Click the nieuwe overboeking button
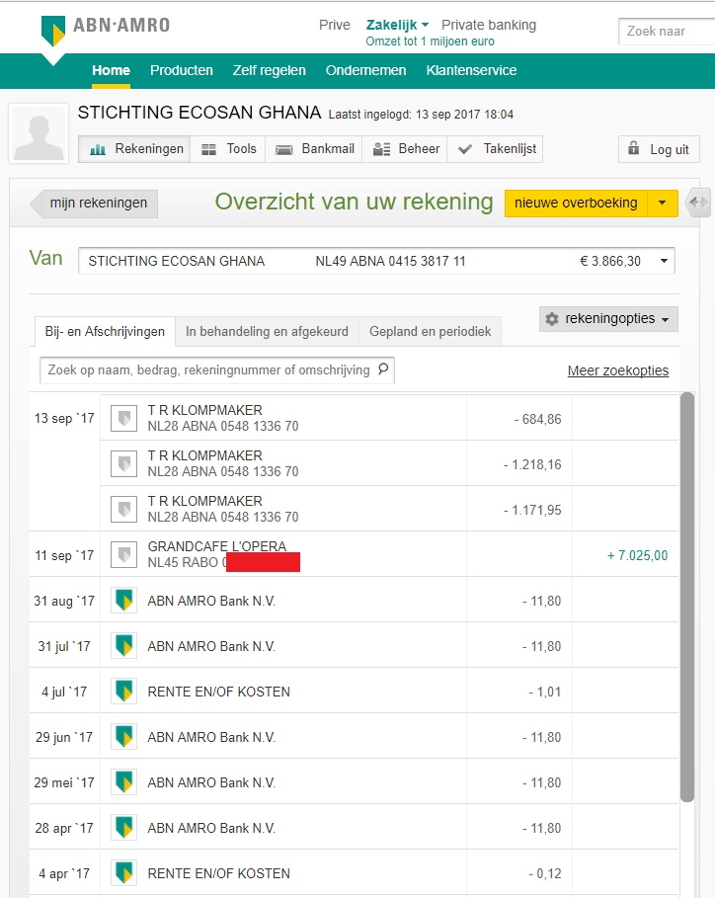Screen dimensions: 715x898 [x=576, y=203]
